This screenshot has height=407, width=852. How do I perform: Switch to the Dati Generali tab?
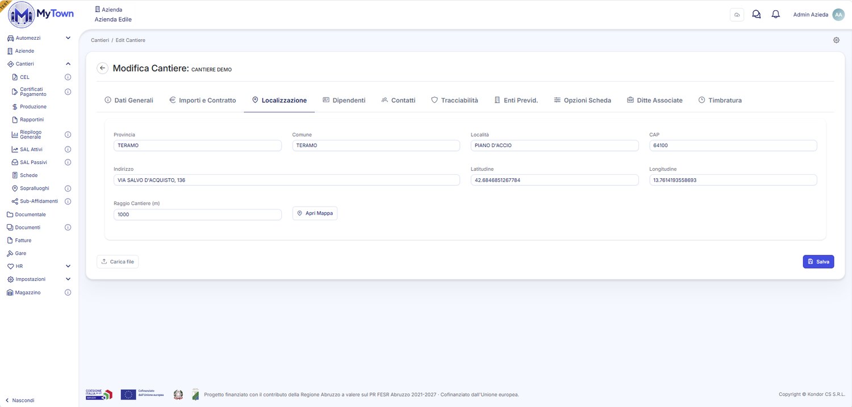tap(129, 100)
